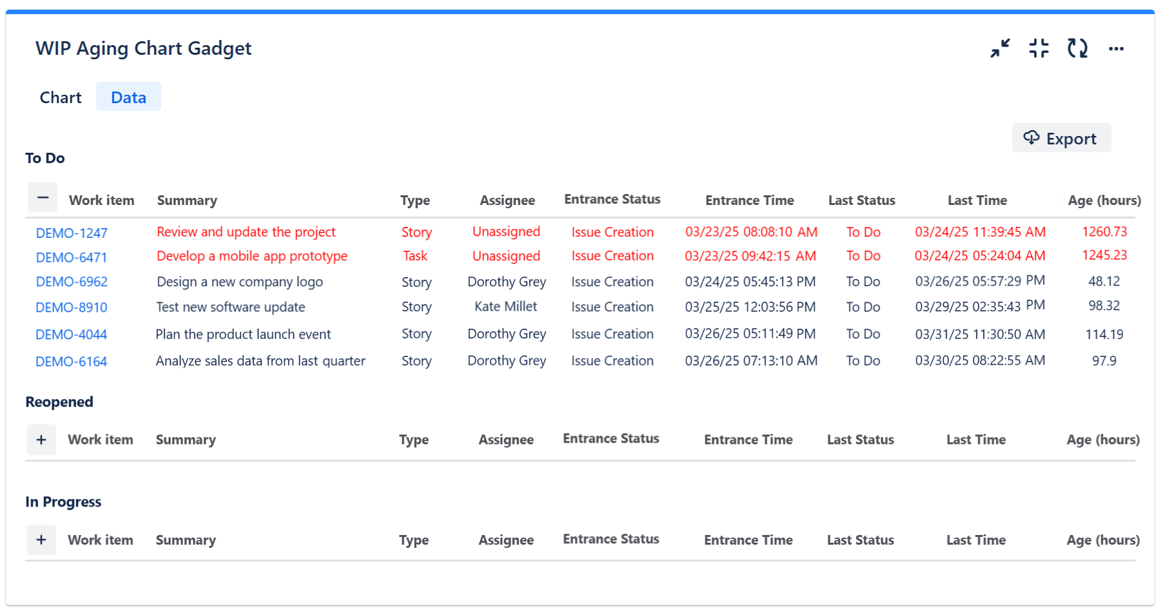Export the WIP aging data

pyautogui.click(x=1061, y=138)
